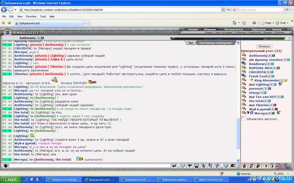Switch to Windows Live Hotmail taskbar button
Viewport: 294px width, 183px height.
[64, 180]
